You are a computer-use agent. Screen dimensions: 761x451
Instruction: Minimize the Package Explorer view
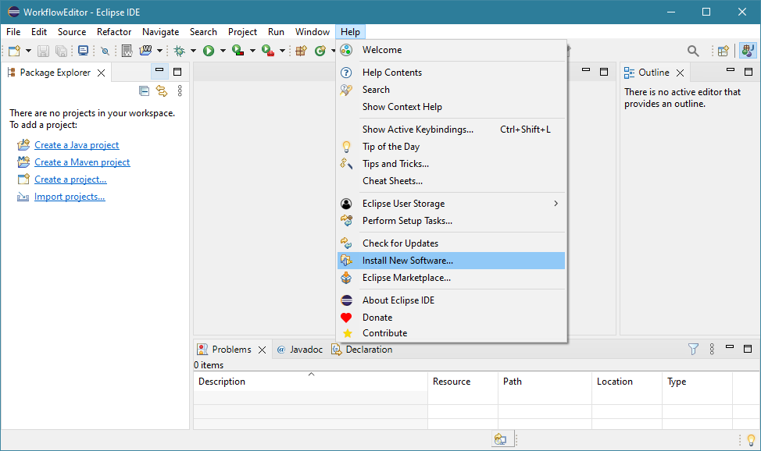(x=159, y=72)
